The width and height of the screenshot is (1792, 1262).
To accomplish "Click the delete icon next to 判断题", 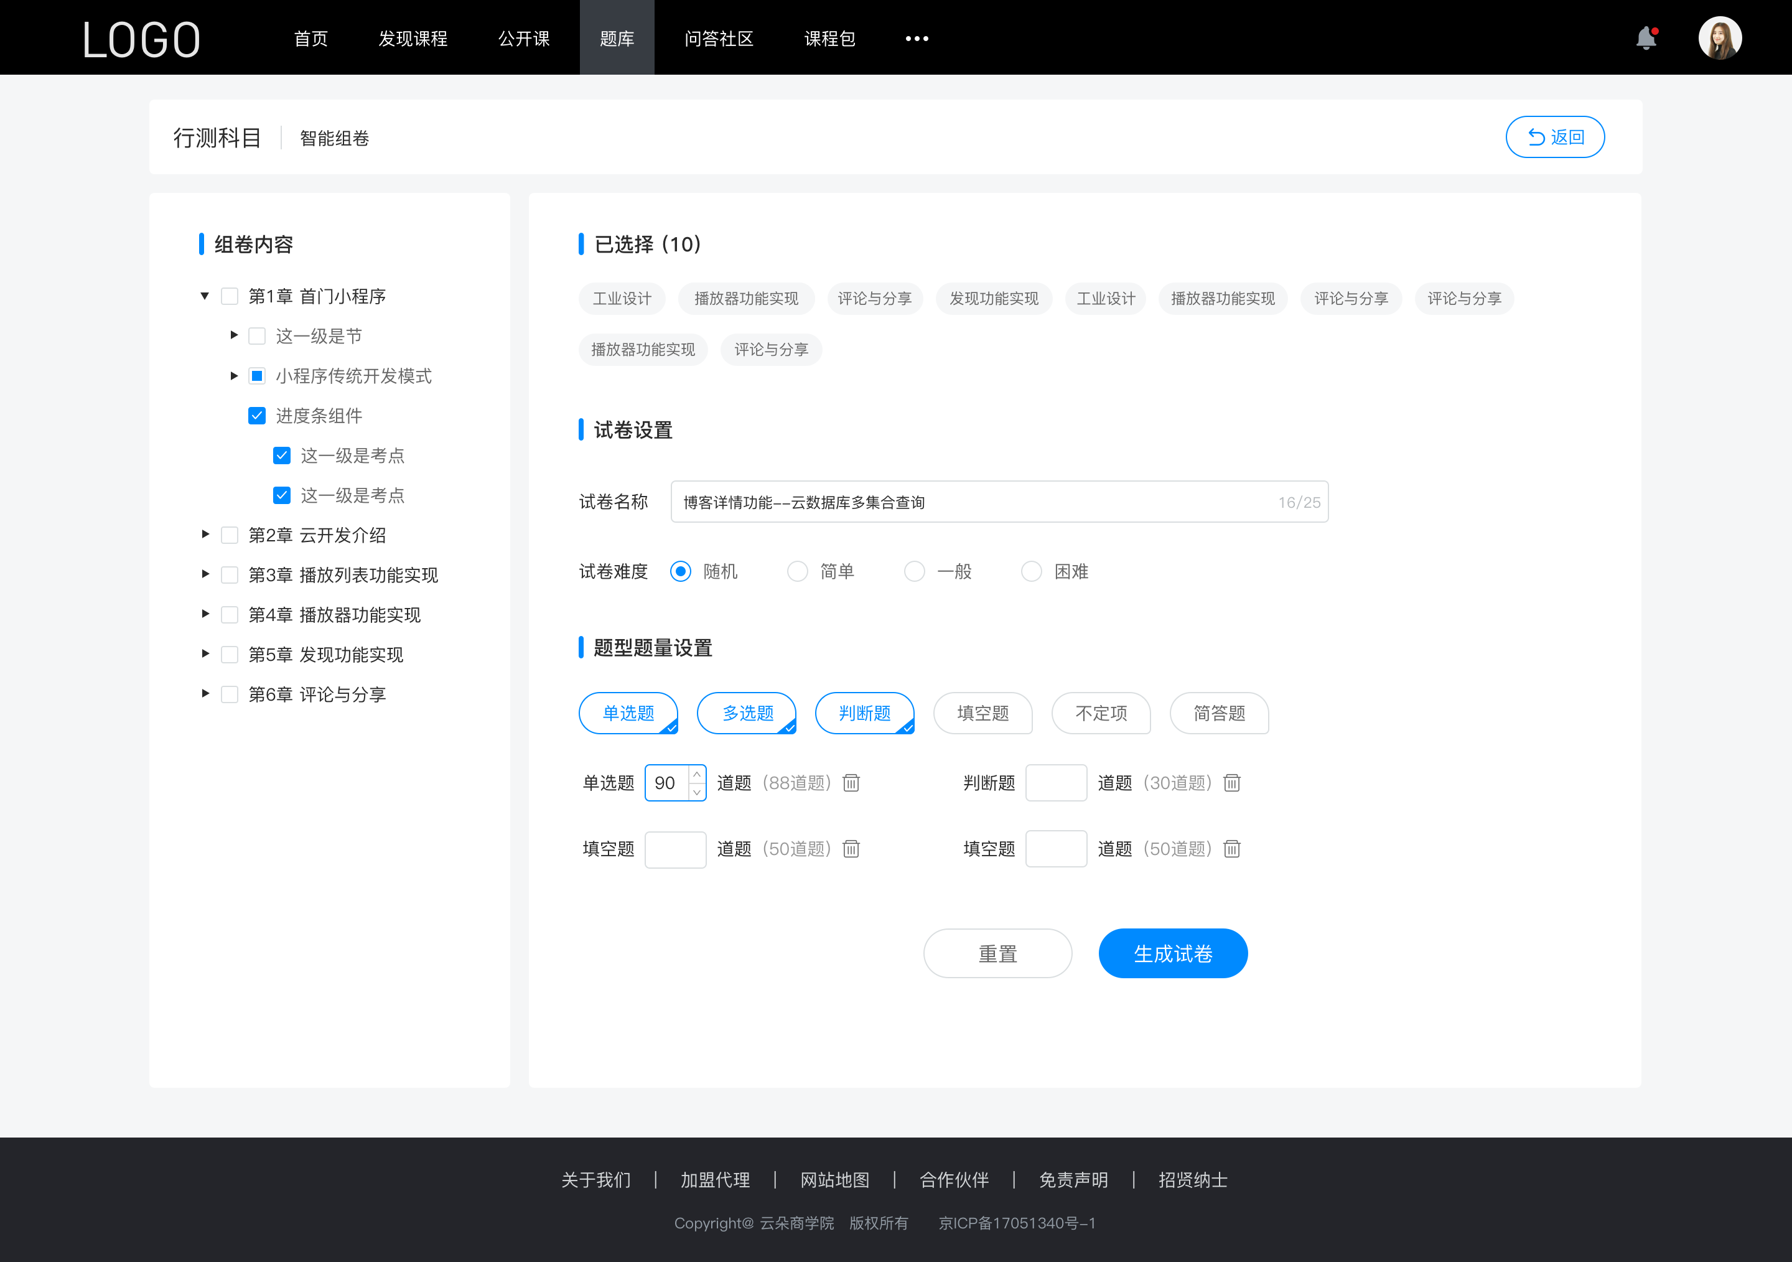I will [x=1231, y=783].
